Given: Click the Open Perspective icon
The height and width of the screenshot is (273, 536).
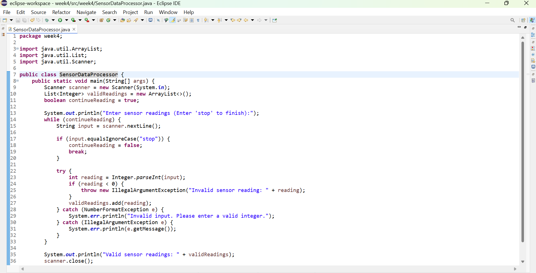Looking at the screenshot, I should (523, 20).
